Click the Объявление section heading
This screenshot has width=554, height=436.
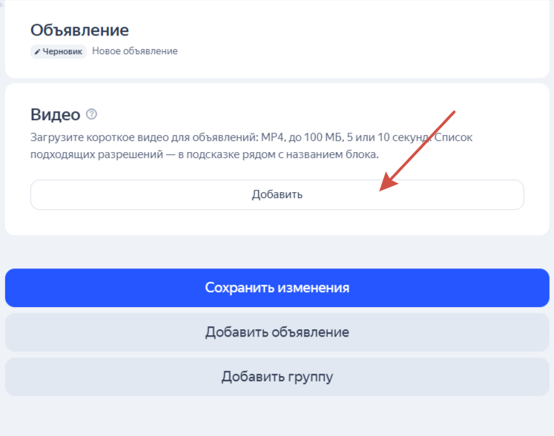[79, 30]
